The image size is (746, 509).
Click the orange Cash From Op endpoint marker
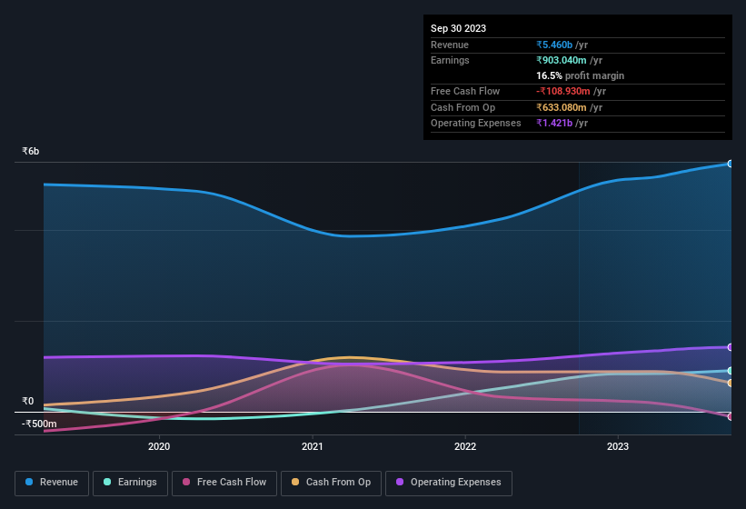coord(731,383)
